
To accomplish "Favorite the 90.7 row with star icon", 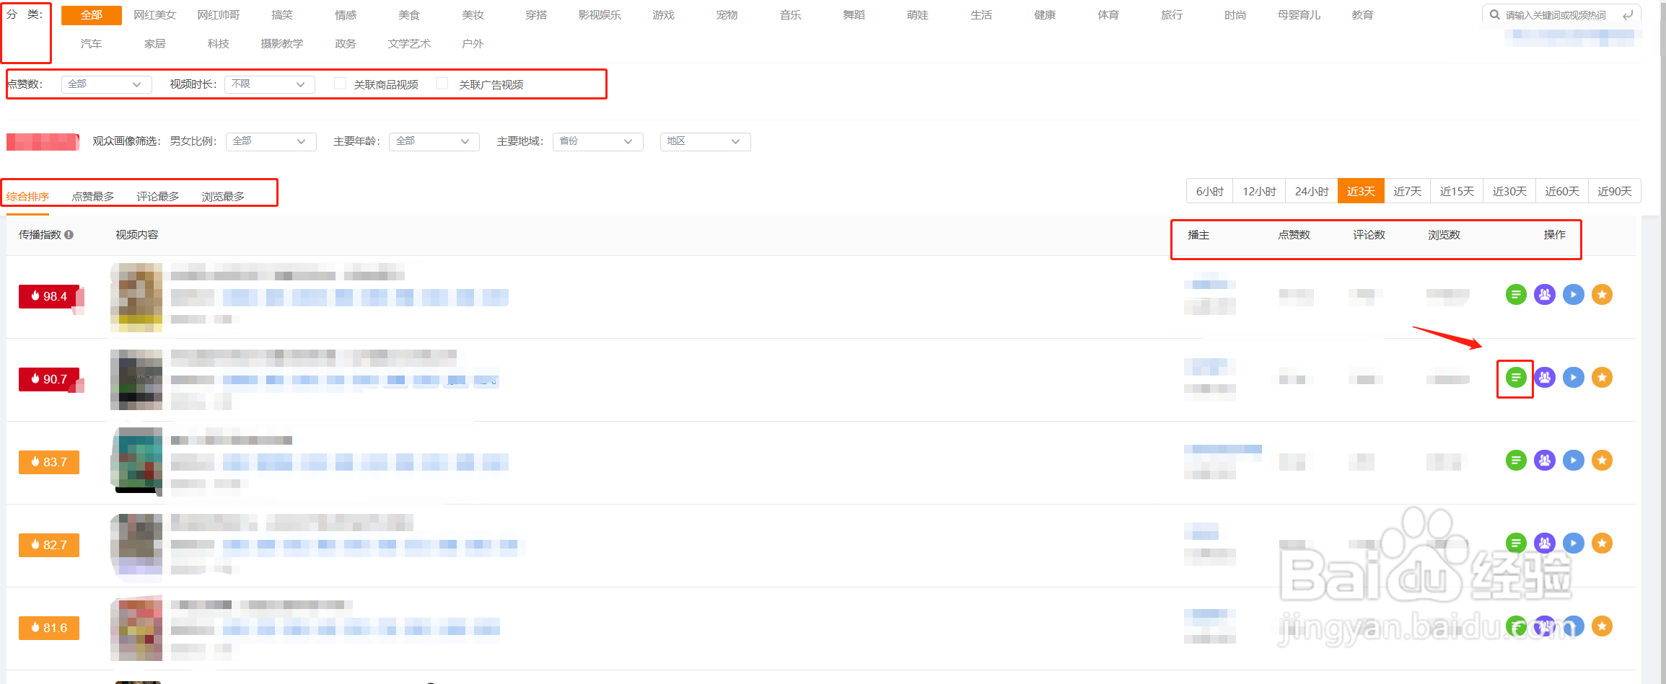I will [x=1603, y=378].
